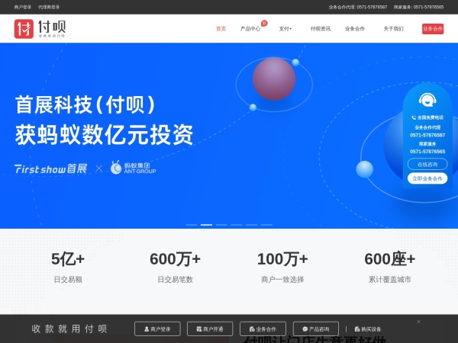Screen dimensions: 458x343
Task: Click the phone icon beside 全国免费电话
Action: 414,117
